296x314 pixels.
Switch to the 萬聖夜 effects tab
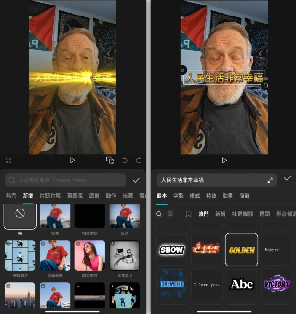tap(75, 196)
